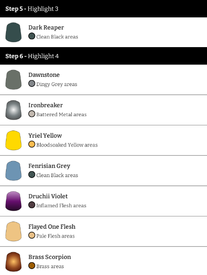Click the Yriel Yellow paint name
Screen dimensions: 207x275
(x=45, y=135)
